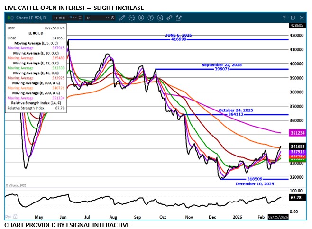The width and height of the screenshot is (312, 229).
Task: Click the circled B toolbar icon
Action: tap(141, 18)
